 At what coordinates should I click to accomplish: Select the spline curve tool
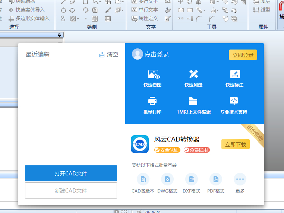pyautogui.click(x=63, y=19)
